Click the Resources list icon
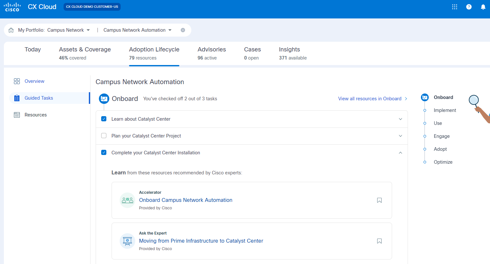The height and width of the screenshot is (264, 490). pos(17,115)
